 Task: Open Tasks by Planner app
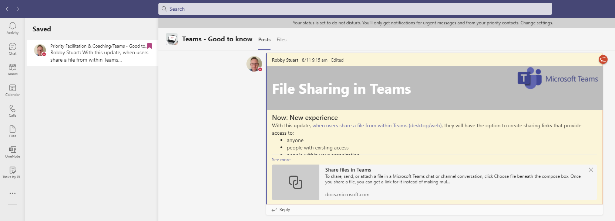coord(13,172)
